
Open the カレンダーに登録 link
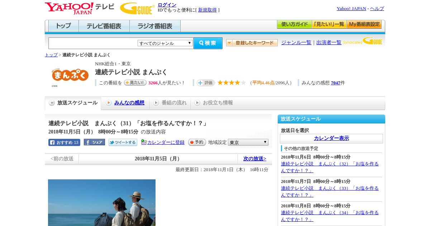click(x=166, y=142)
